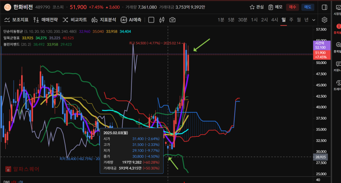The image size is (341, 183).
Task: Click tooltip 종가 30,800 value
Action: 146,156
